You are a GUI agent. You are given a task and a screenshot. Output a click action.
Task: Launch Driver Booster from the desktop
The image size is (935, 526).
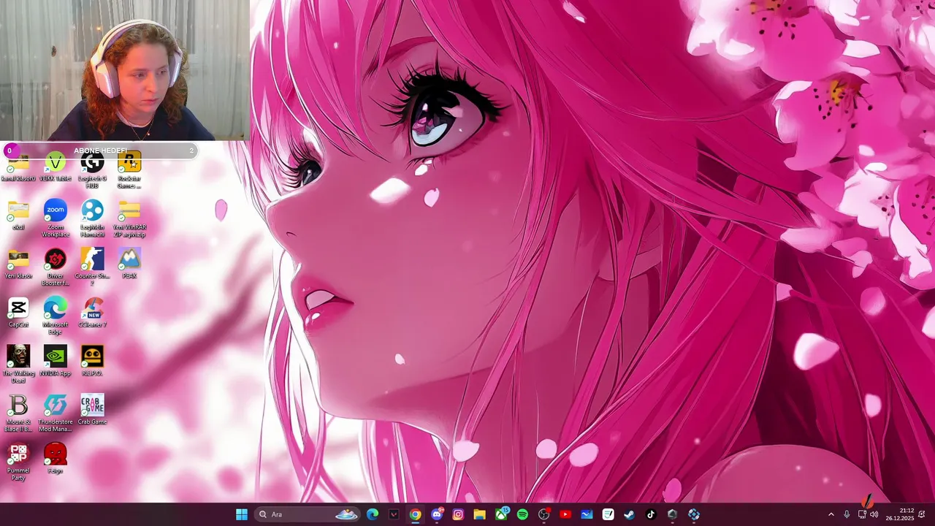click(x=56, y=267)
